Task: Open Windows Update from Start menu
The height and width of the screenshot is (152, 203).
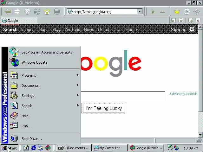Action: [x=45, y=62]
